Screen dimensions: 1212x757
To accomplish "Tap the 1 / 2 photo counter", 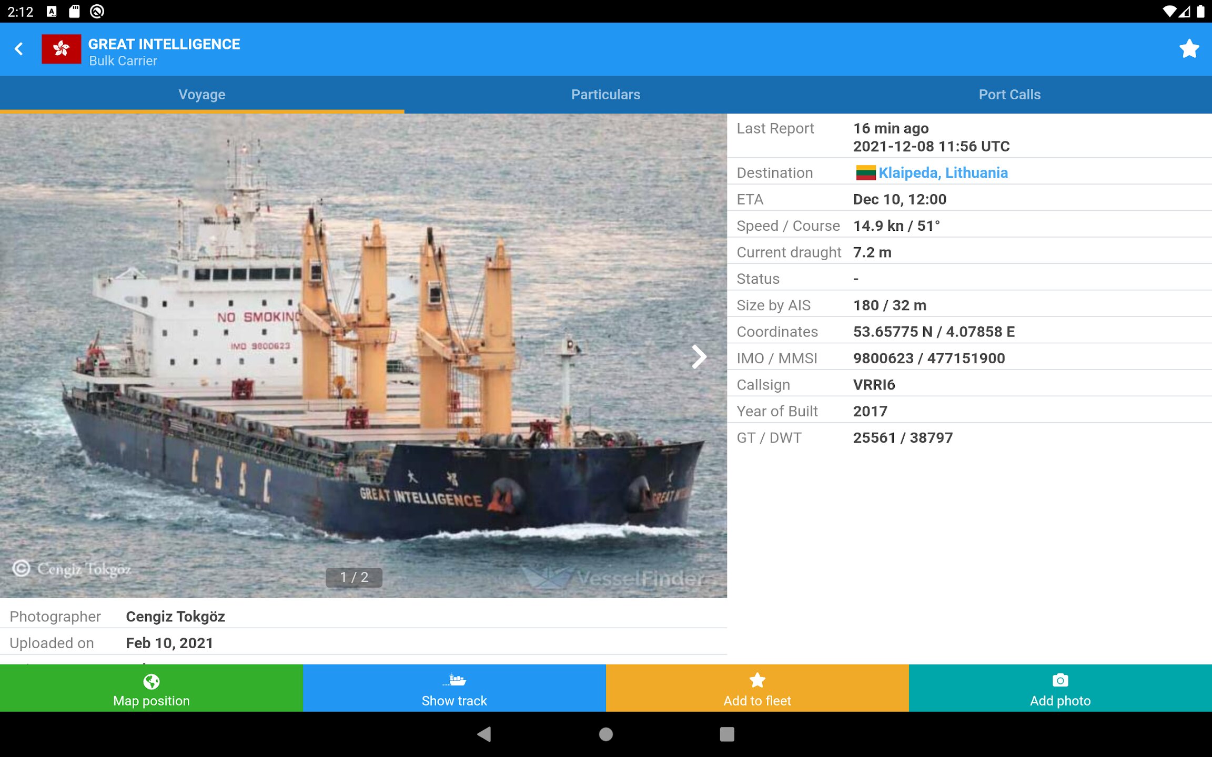I will coord(354,577).
